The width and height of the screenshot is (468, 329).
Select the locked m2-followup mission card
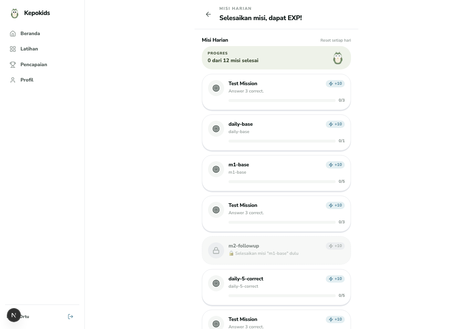[276, 250]
